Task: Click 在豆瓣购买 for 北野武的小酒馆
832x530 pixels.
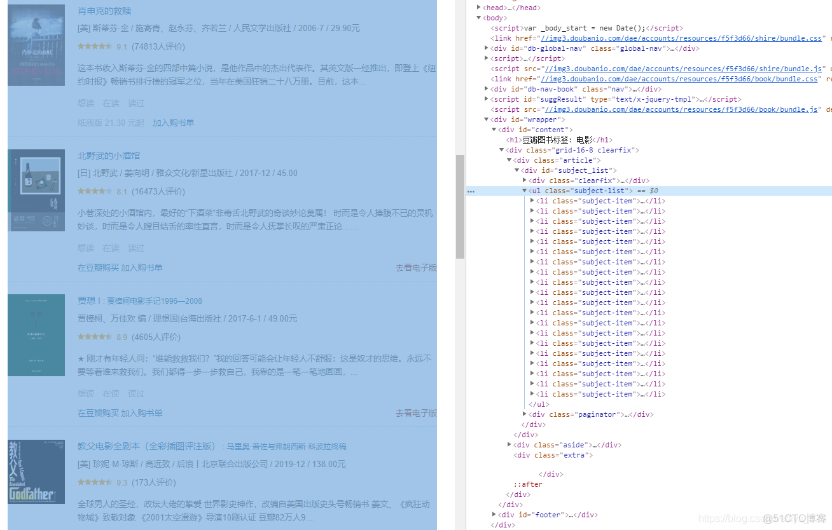Action: pos(98,268)
